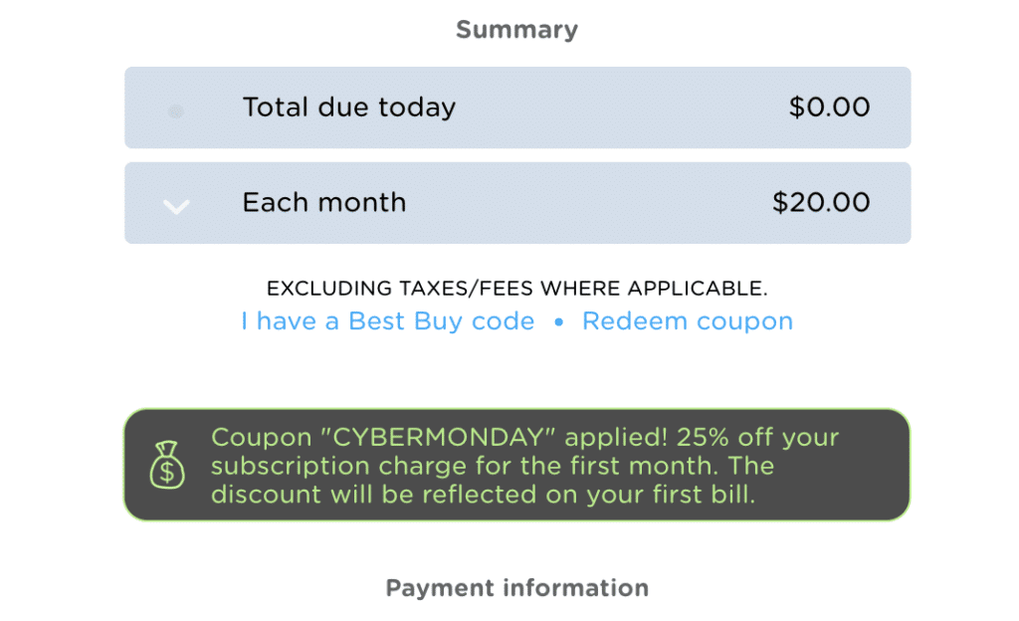Open the Redeem coupon link

point(688,320)
